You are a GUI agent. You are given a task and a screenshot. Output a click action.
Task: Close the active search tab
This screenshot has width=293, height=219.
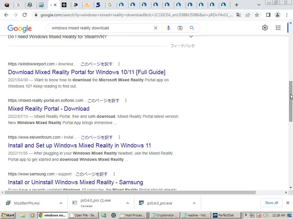click(x=55, y=5)
